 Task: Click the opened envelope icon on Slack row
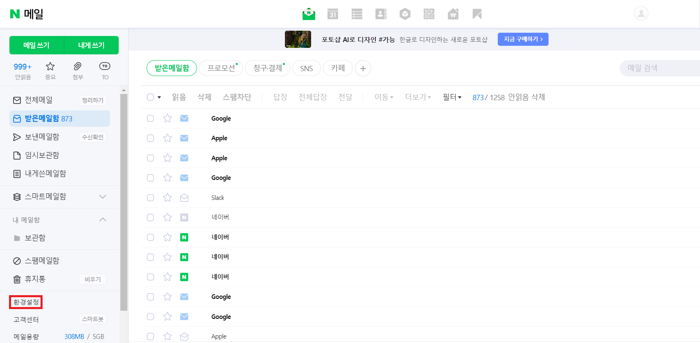(184, 198)
